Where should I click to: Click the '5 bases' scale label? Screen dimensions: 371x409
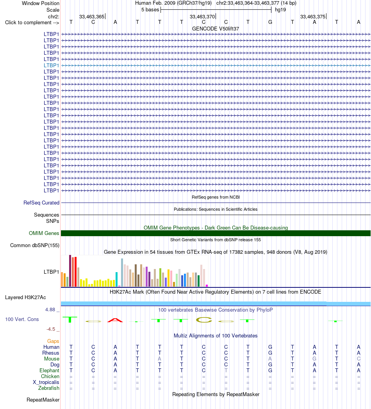150,10
